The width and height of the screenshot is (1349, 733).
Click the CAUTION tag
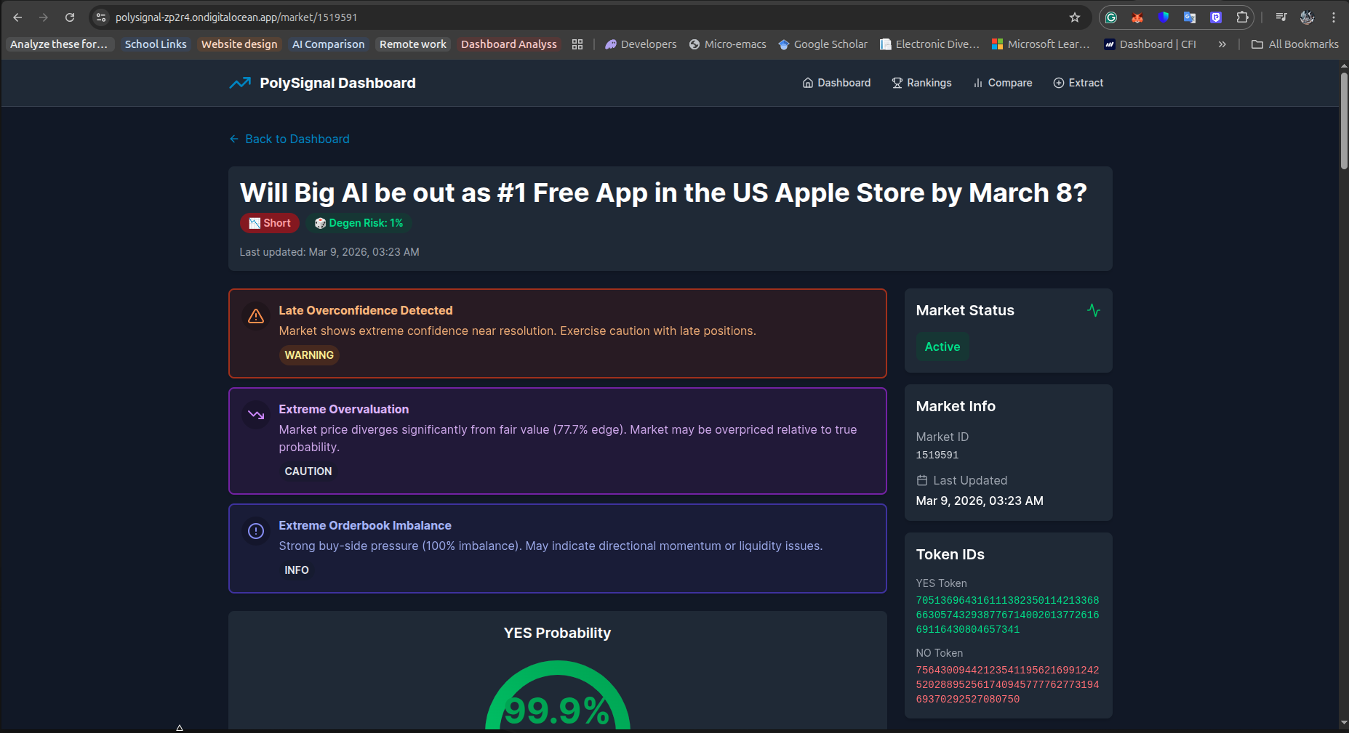pos(308,471)
